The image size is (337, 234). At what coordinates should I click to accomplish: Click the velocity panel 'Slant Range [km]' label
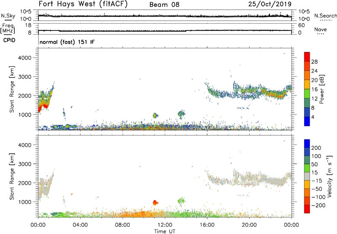coord(12,176)
